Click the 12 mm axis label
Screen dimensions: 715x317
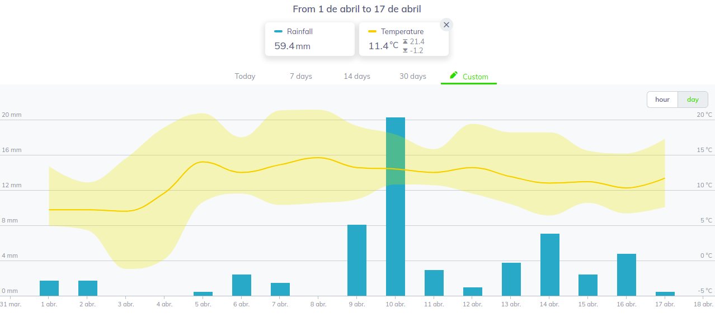coord(12,185)
